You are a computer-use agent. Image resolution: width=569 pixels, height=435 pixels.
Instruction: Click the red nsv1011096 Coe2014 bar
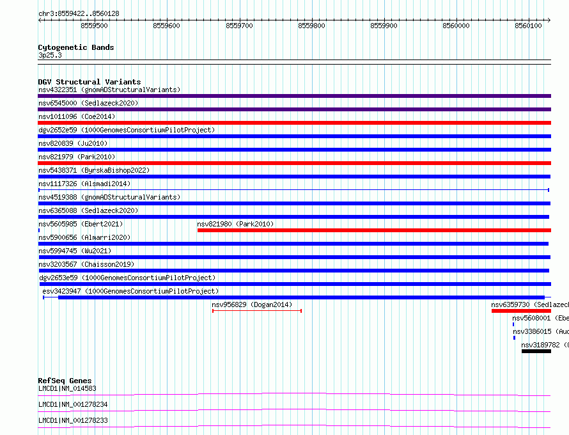(x=294, y=123)
